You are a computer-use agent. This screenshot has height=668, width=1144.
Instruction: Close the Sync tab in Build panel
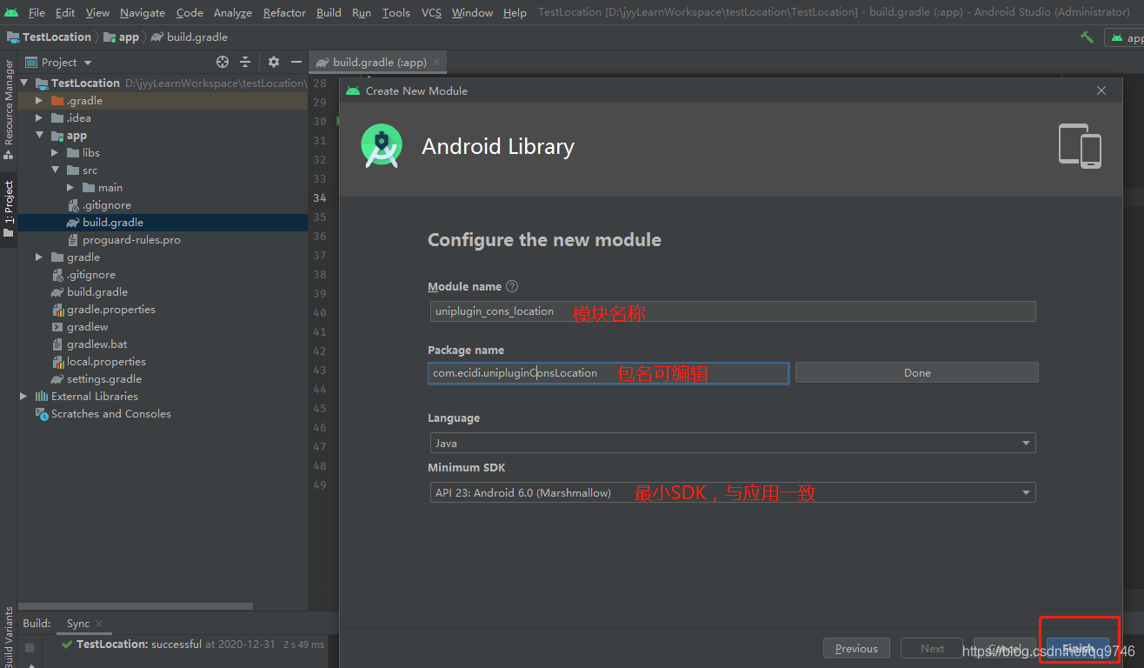tap(99, 624)
